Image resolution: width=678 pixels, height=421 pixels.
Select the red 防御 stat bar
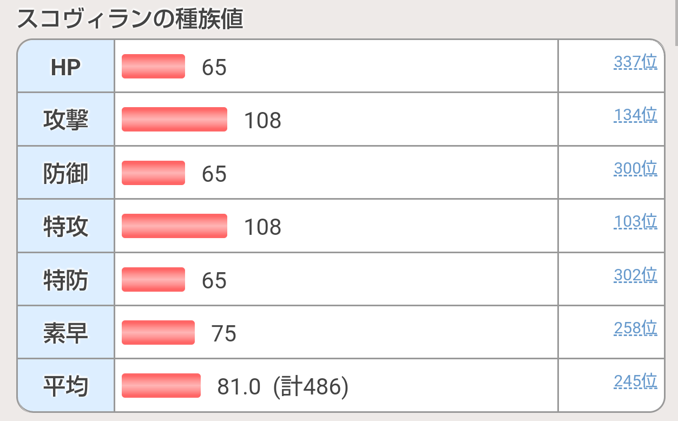153,173
